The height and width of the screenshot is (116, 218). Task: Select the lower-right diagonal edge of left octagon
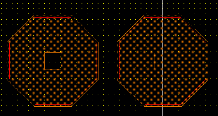[x=85, y=93]
